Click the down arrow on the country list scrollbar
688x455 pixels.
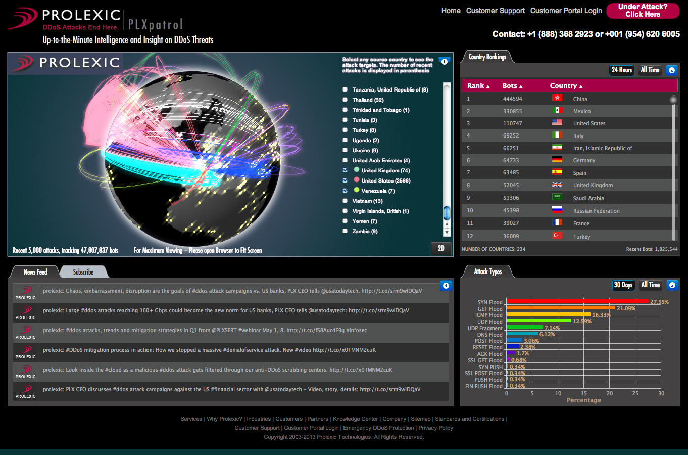[447, 232]
